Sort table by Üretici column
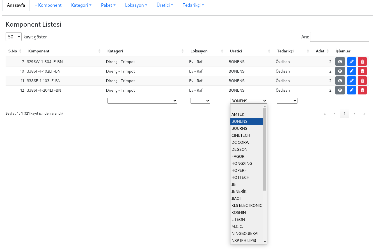The height and width of the screenshot is (250, 378). (249, 51)
